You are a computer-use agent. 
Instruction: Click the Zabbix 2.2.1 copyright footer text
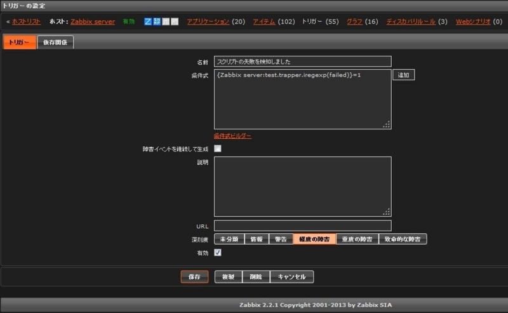coord(316,305)
